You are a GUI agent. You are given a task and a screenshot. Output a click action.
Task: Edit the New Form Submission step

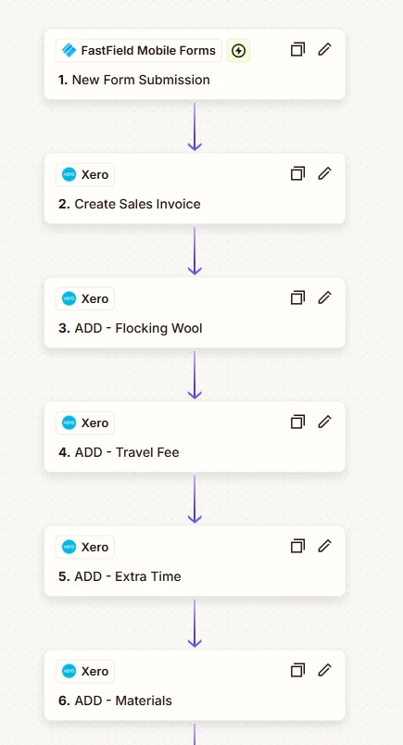coord(324,49)
